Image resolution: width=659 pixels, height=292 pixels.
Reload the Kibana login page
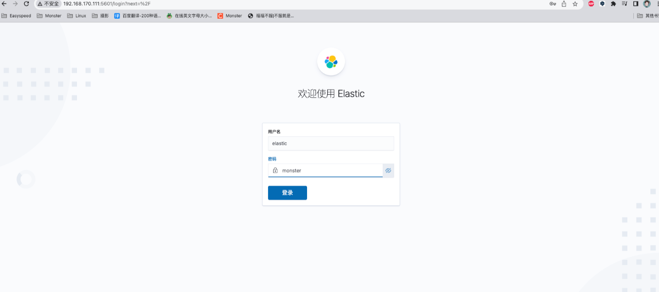[26, 4]
